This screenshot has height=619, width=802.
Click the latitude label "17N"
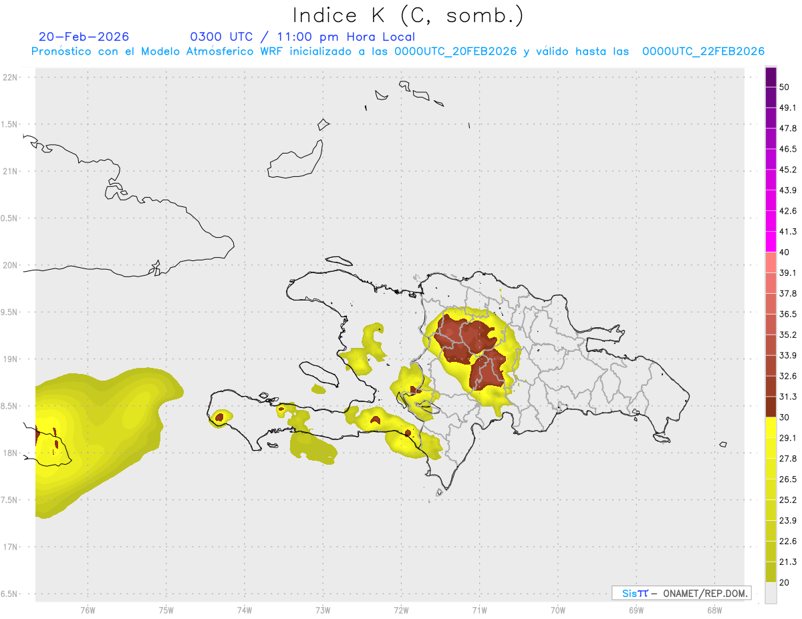10,547
